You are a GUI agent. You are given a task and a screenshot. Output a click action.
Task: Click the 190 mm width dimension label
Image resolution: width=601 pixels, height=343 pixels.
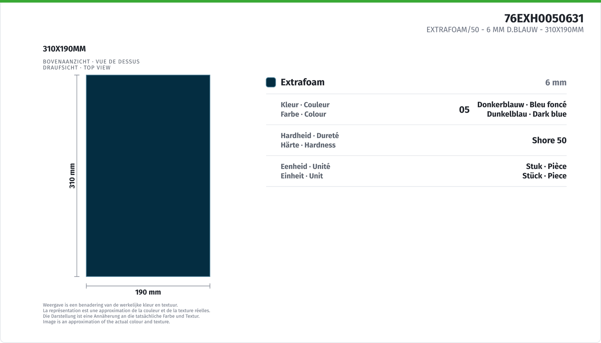click(x=148, y=292)
